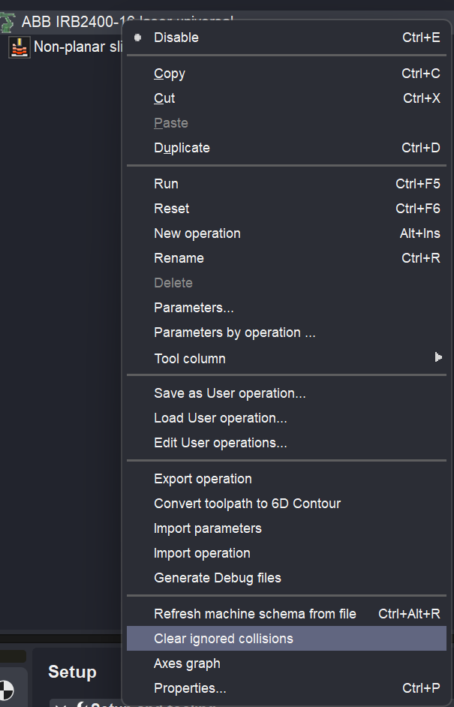Toggle Disable for the operation
The height and width of the screenshot is (707, 454).
176,38
